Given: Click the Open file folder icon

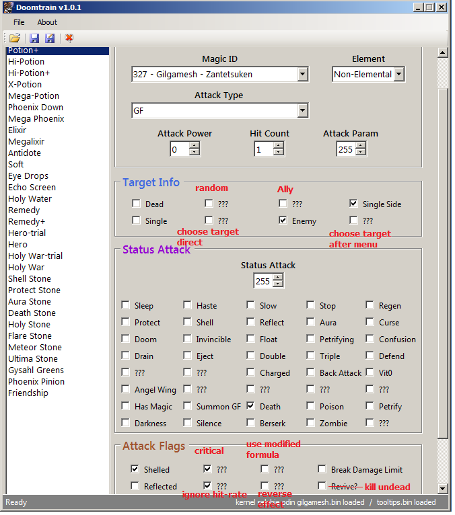Looking at the screenshot, I should point(15,38).
